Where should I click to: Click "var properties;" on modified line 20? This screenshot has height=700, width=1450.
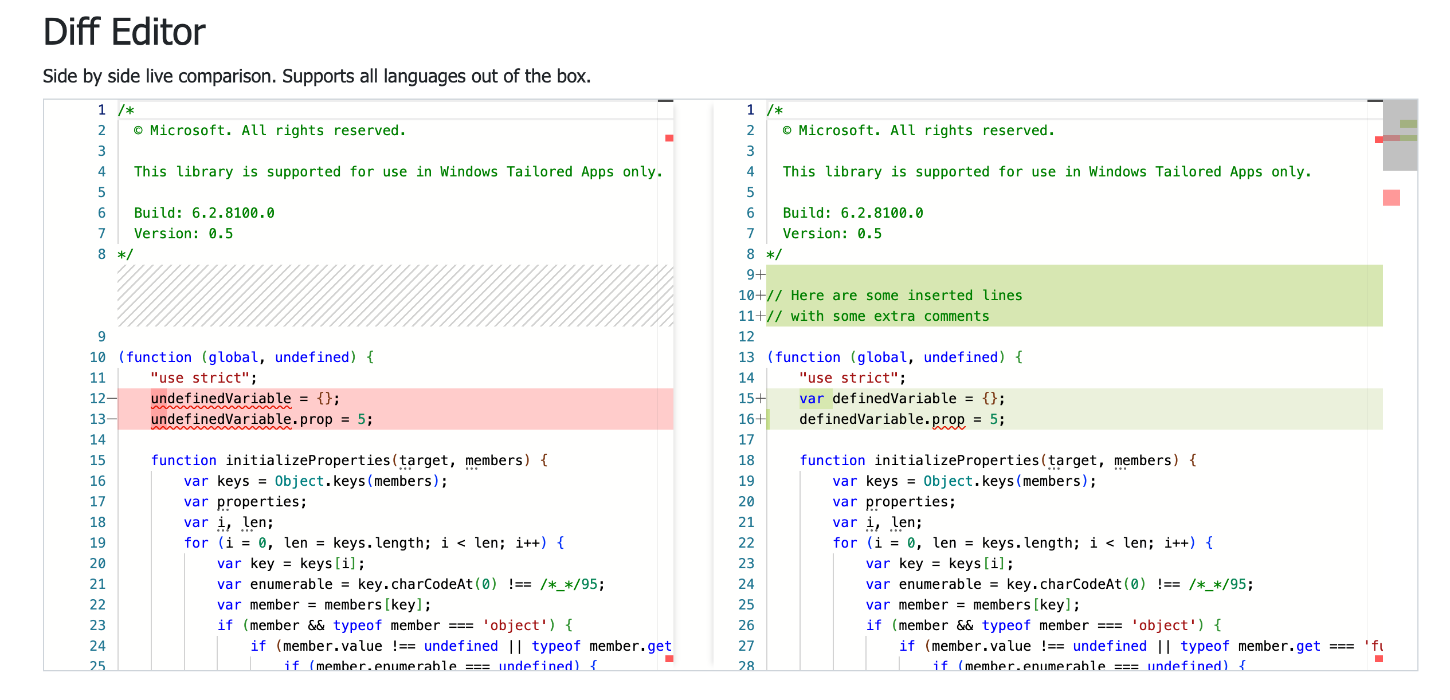point(894,501)
